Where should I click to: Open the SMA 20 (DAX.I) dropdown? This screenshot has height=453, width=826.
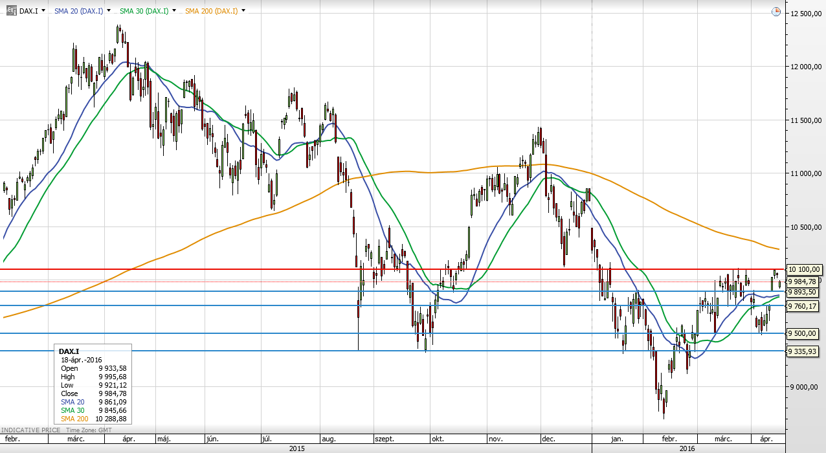click(107, 11)
